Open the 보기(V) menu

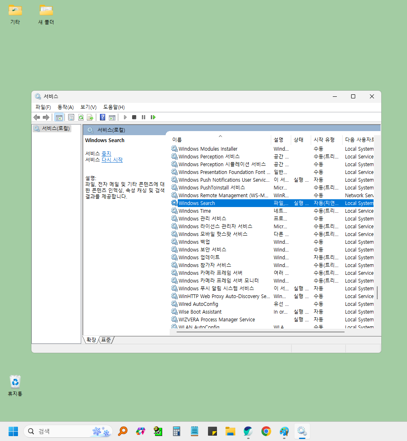pyautogui.click(x=88, y=107)
